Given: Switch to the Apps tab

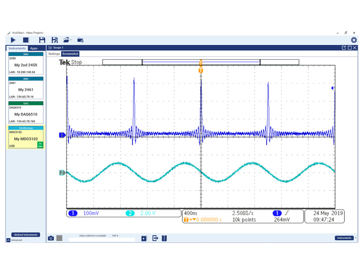Looking at the screenshot, I should click(x=34, y=48).
